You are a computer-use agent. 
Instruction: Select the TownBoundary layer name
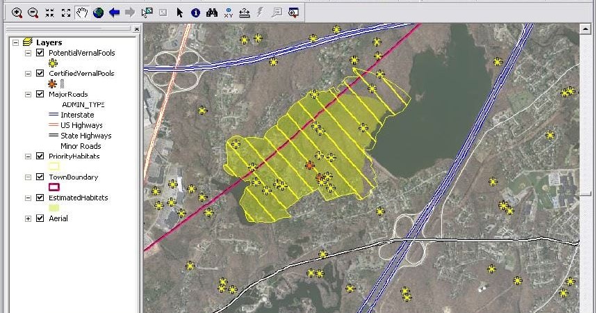pyautogui.click(x=74, y=177)
